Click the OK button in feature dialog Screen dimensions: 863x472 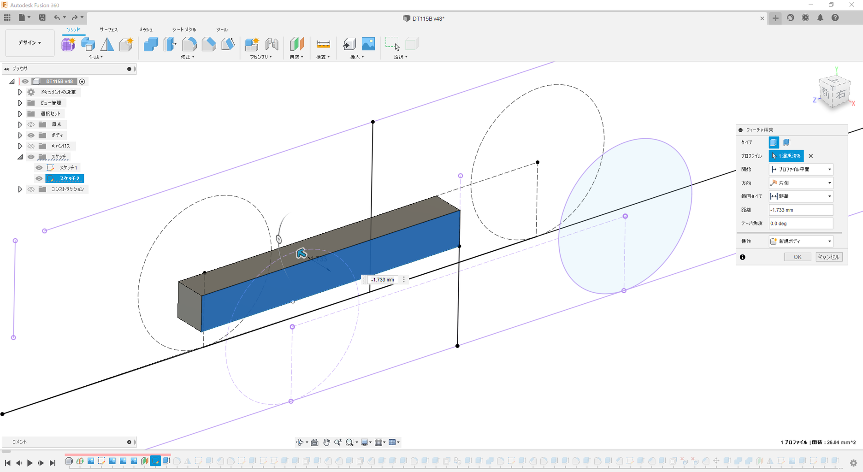(x=797, y=257)
